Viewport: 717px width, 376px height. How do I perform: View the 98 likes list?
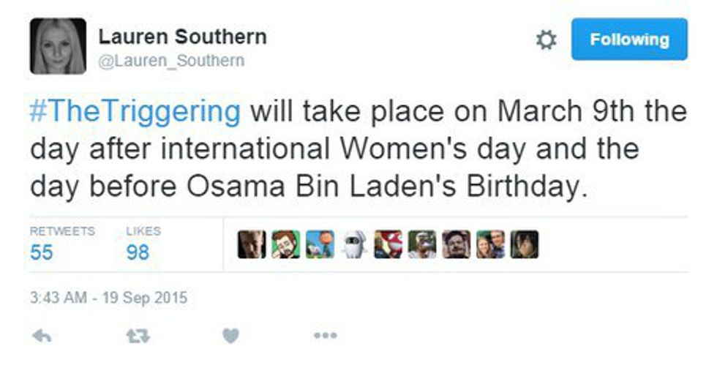click(x=137, y=252)
